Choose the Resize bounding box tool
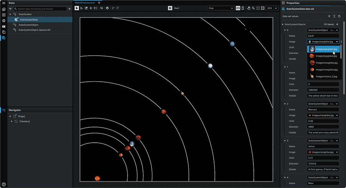Screen dimensions: 346x188 pos(96,8)
